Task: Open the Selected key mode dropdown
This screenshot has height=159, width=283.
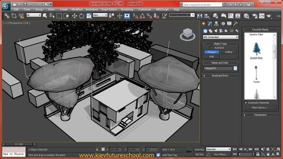Action: pyautogui.click(x=218, y=149)
